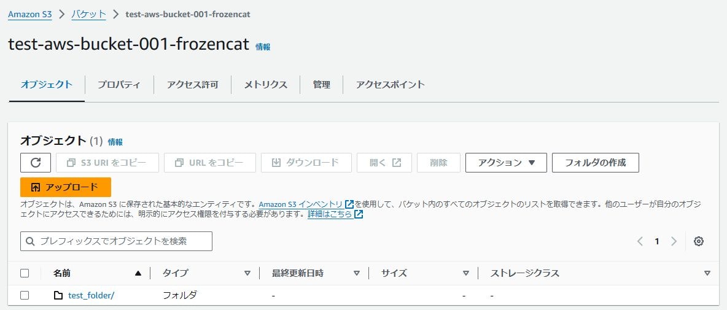This screenshot has width=727, height=310.
Task: Click the search magnifier icon
Action: tap(31, 241)
